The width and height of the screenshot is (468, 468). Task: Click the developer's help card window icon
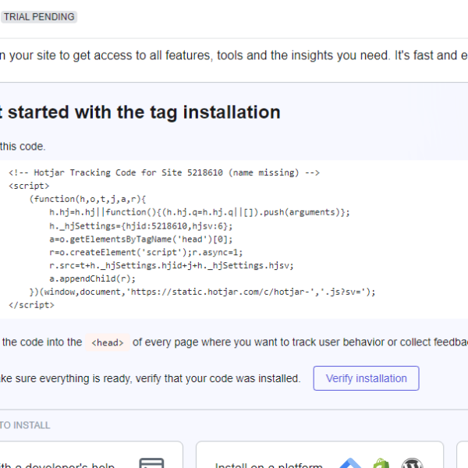[x=151, y=463]
